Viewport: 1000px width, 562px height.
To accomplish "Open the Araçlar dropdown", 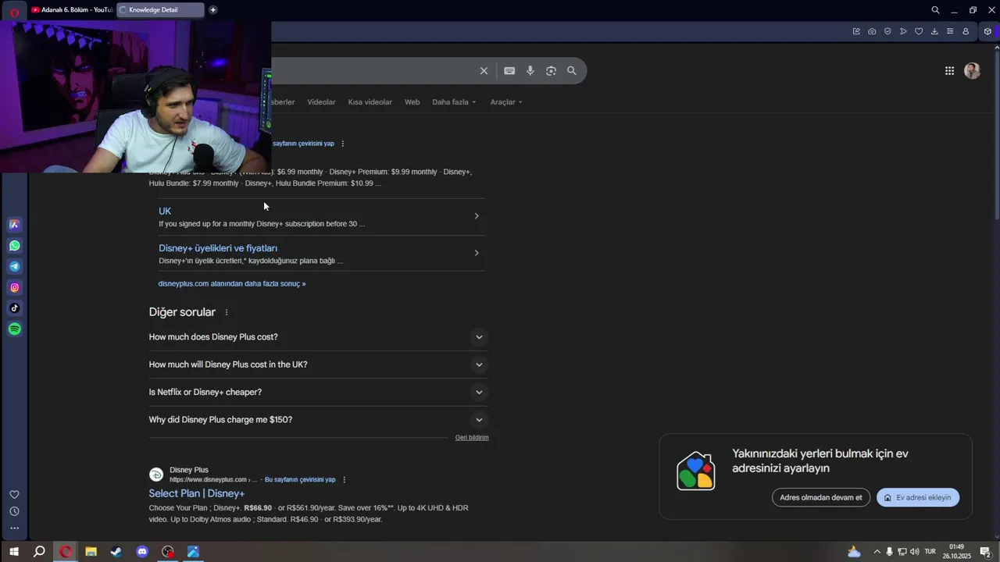I will [506, 102].
